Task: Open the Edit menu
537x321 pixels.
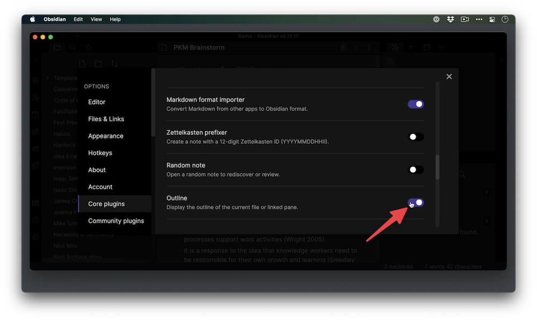Action: [78, 19]
